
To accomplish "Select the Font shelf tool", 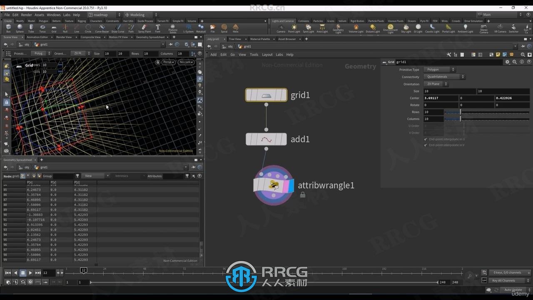I will point(158,28).
